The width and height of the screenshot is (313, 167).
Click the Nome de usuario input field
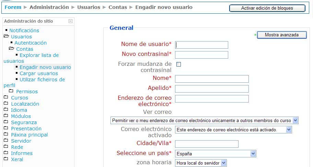pos(201,45)
